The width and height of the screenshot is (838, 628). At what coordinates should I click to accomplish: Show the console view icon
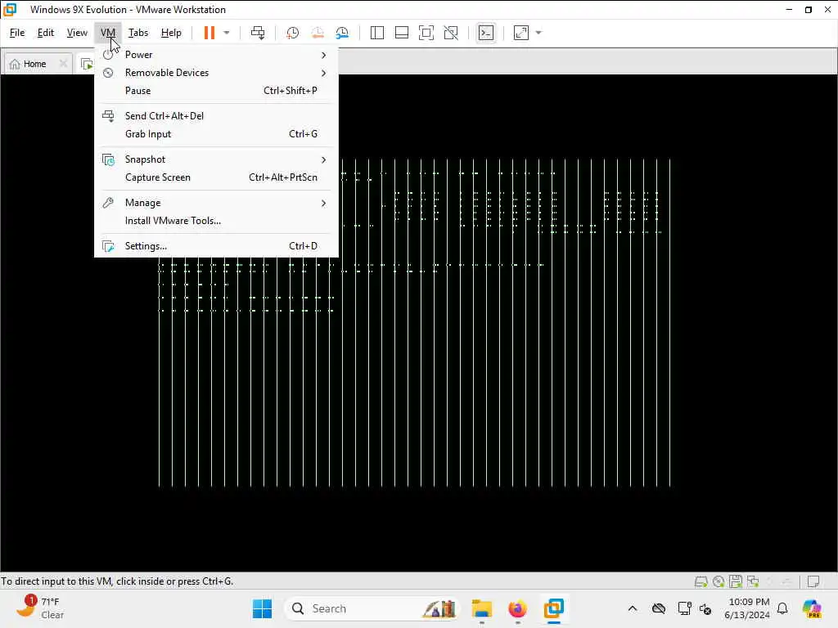[x=486, y=33]
